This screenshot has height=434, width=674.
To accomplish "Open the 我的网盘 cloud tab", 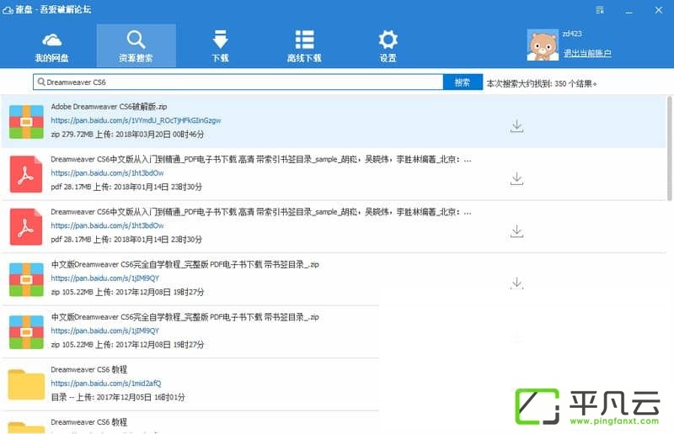I will [x=51, y=46].
